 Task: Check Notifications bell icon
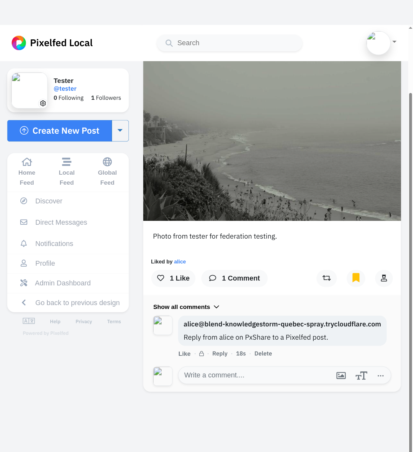(x=24, y=243)
